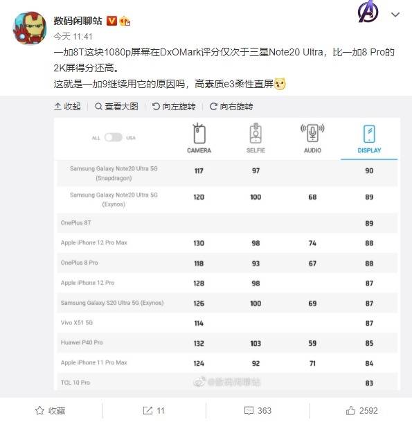This screenshot has height=422, width=412.
Task: Toggle the ALL/USA region switch
Action: (x=114, y=137)
